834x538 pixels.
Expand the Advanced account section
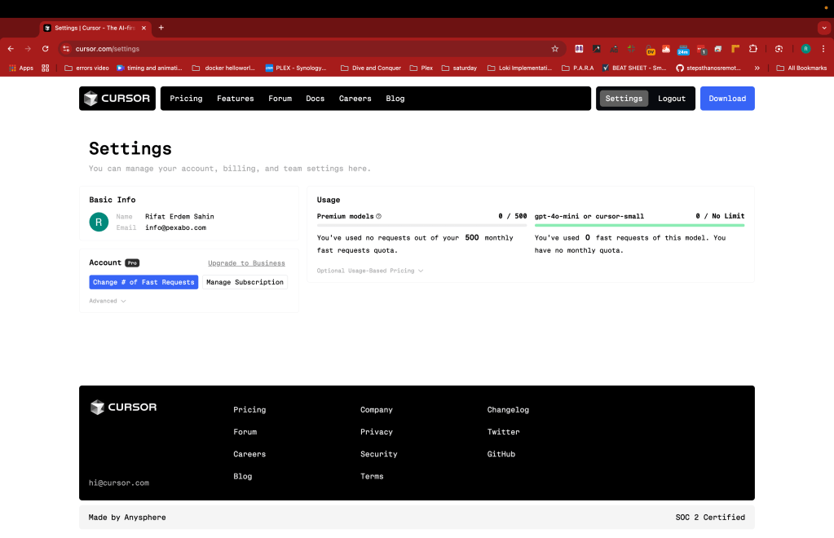coord(107,301)
